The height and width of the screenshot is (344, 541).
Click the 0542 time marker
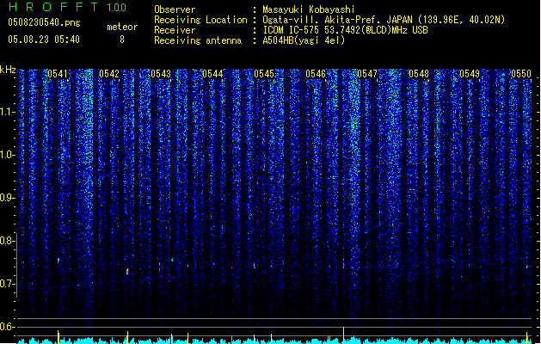pyautogui.click(x=109, y=74)
